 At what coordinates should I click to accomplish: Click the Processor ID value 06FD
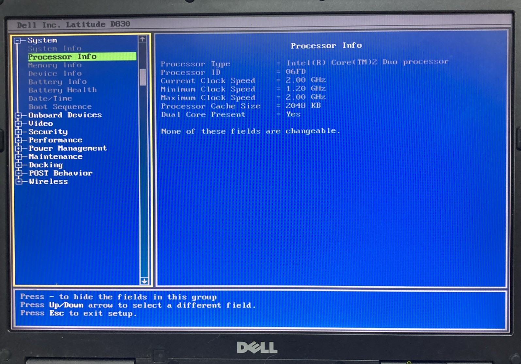(x=296, y=72)
